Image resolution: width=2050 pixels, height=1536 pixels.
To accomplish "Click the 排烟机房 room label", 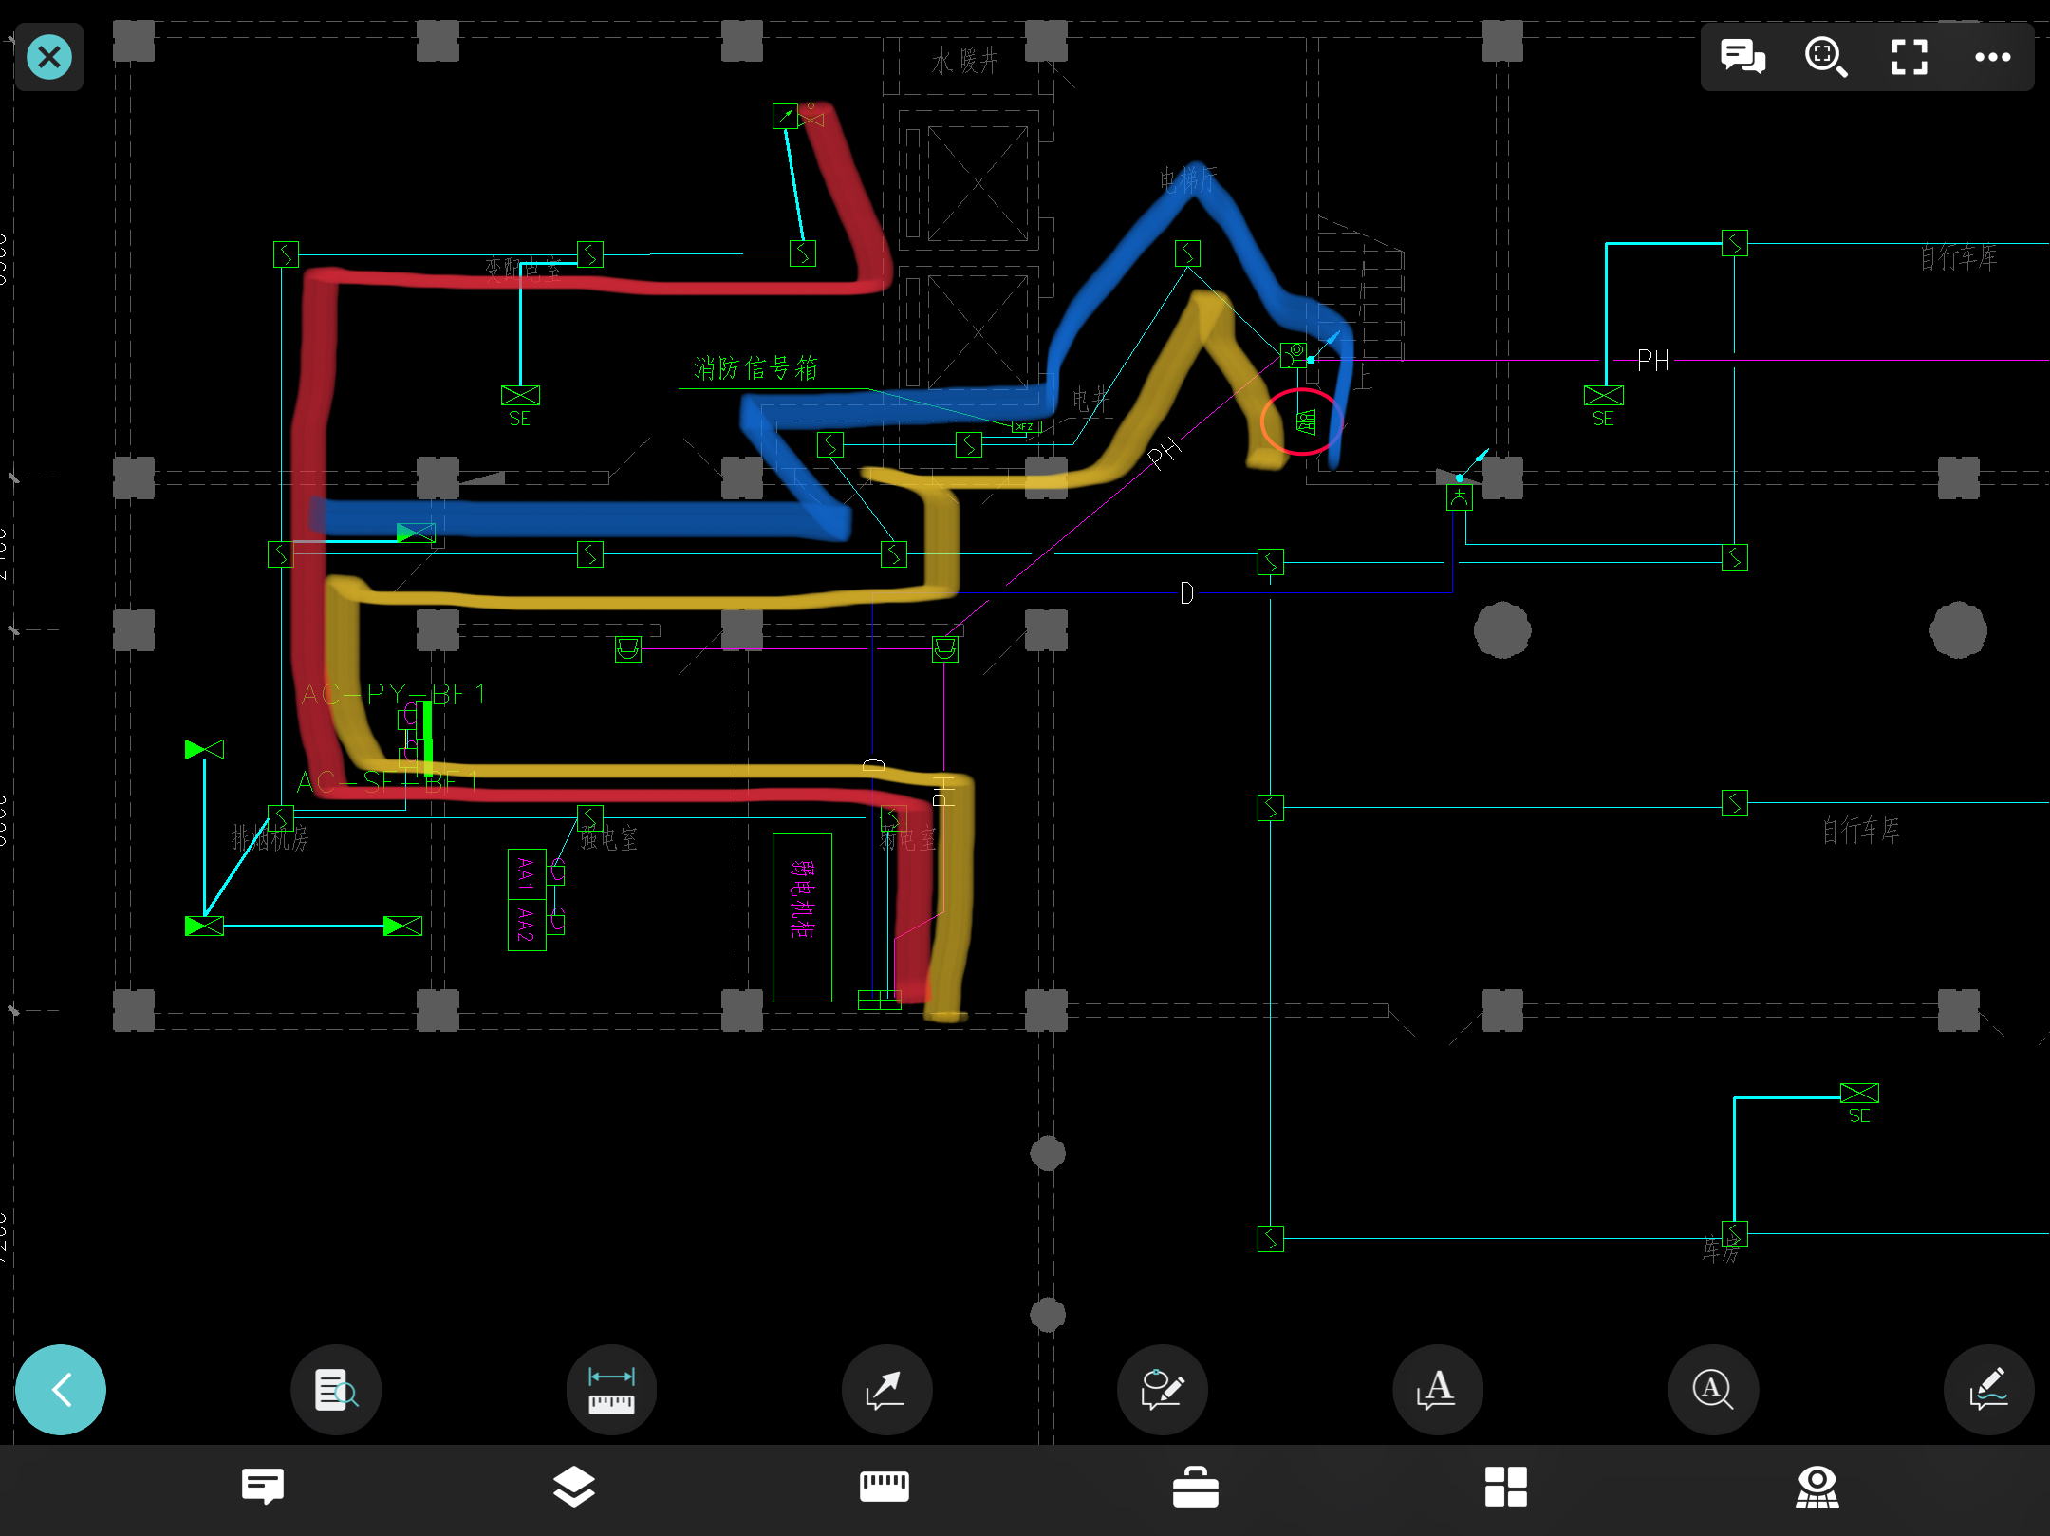I will coord(270,838).
